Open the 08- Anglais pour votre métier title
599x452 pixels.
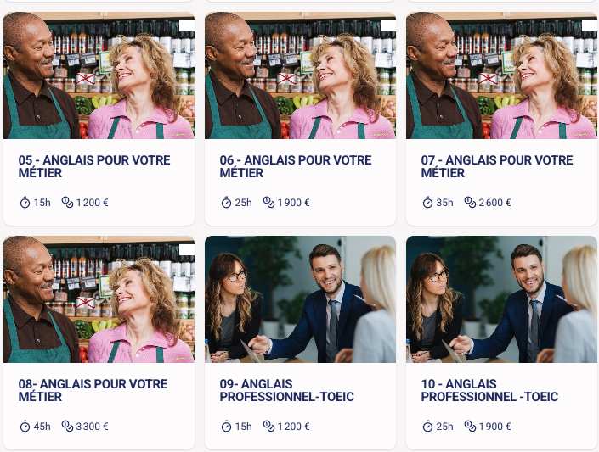pyautogui.click(x=93, y=390)
